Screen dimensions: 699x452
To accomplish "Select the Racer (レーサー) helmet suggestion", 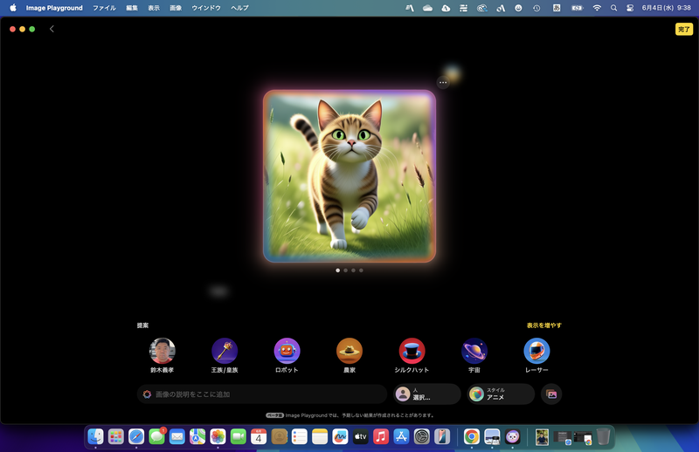I will (536, 351).
